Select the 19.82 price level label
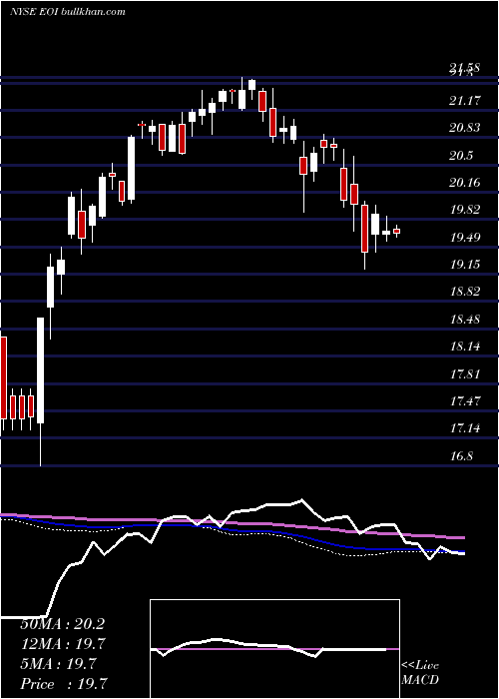Image resolution: width=499 pixels, height=699 pixels. 465,210
